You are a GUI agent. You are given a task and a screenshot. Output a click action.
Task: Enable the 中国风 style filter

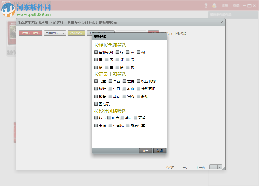pyautogui.click(x=110, y=125)
